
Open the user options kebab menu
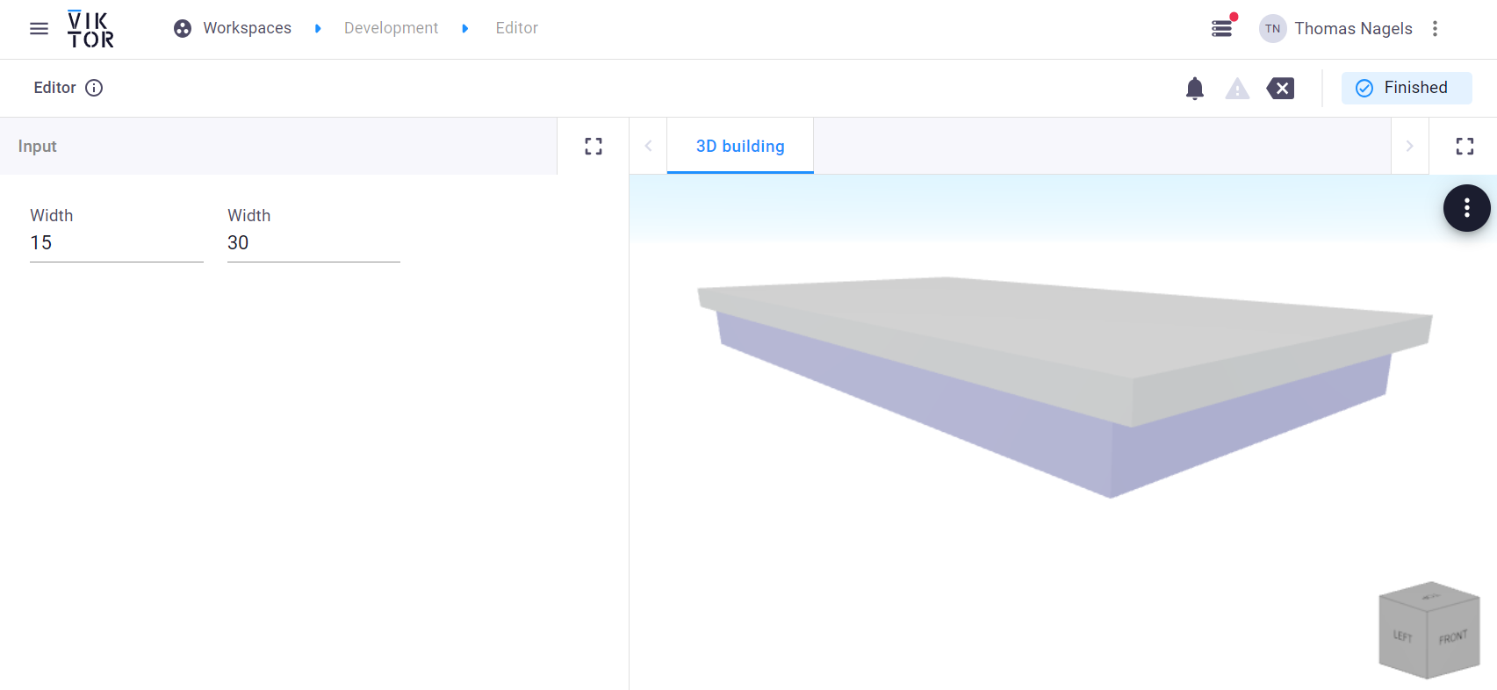[1435, 29]
